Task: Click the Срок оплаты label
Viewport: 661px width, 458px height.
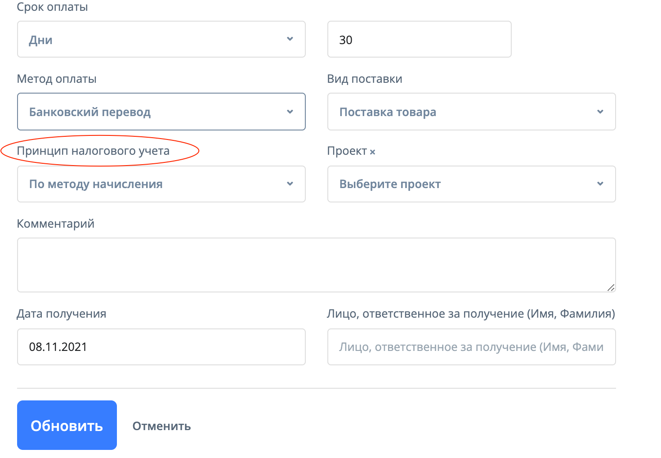Action: click(x=52, y=7)
